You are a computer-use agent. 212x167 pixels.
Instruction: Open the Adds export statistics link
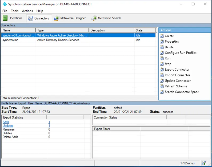[6, 122]
